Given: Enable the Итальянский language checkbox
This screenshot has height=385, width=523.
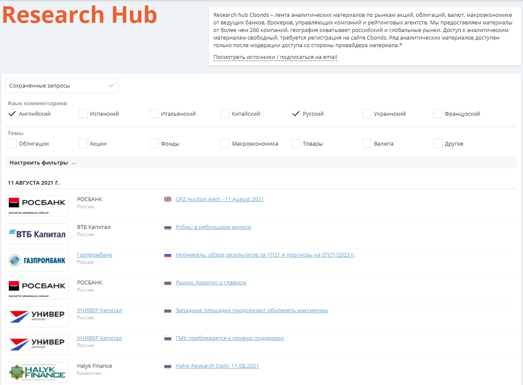Looking at the screenshot, I should pos(154,114).
